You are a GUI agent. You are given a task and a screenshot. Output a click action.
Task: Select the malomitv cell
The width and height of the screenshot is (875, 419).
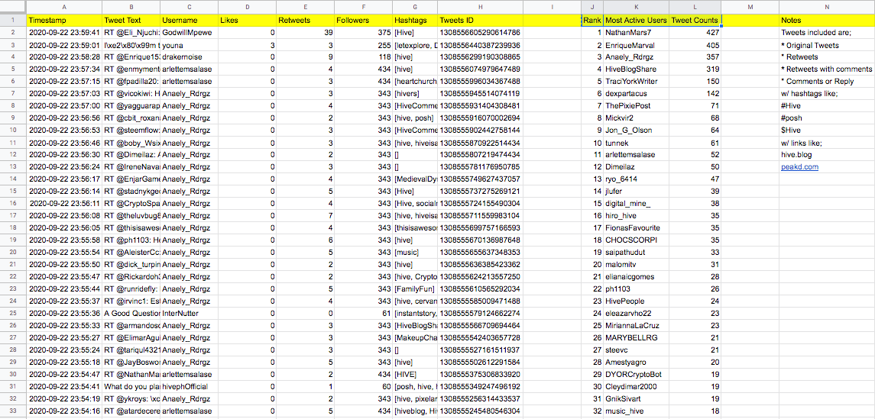636,264
